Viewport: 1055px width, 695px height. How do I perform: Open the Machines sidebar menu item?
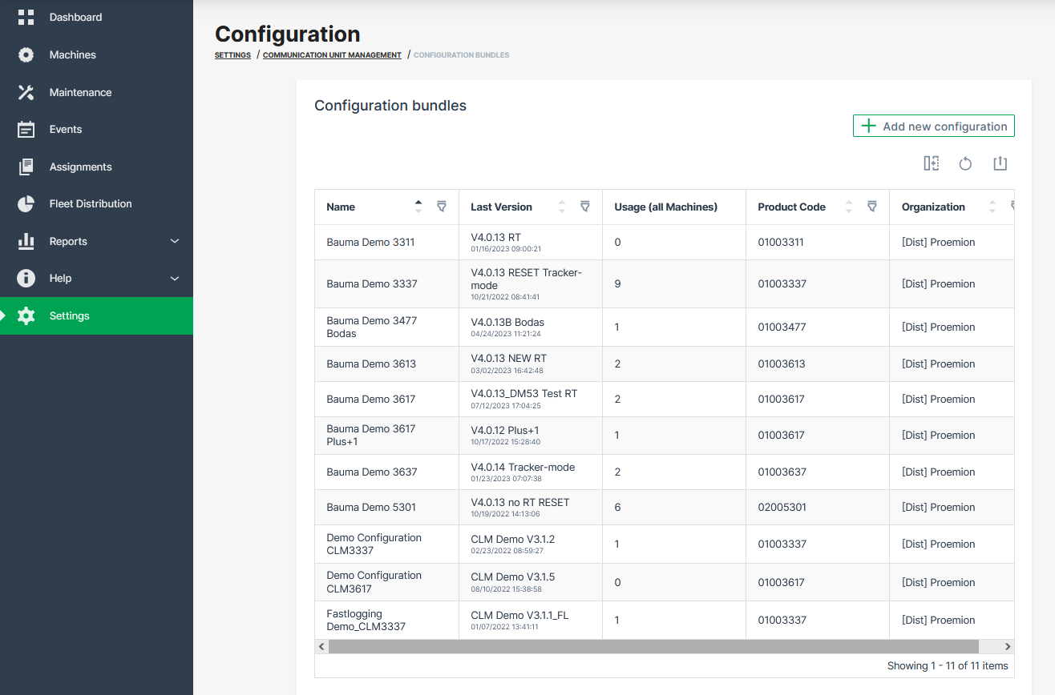[72, 54]
